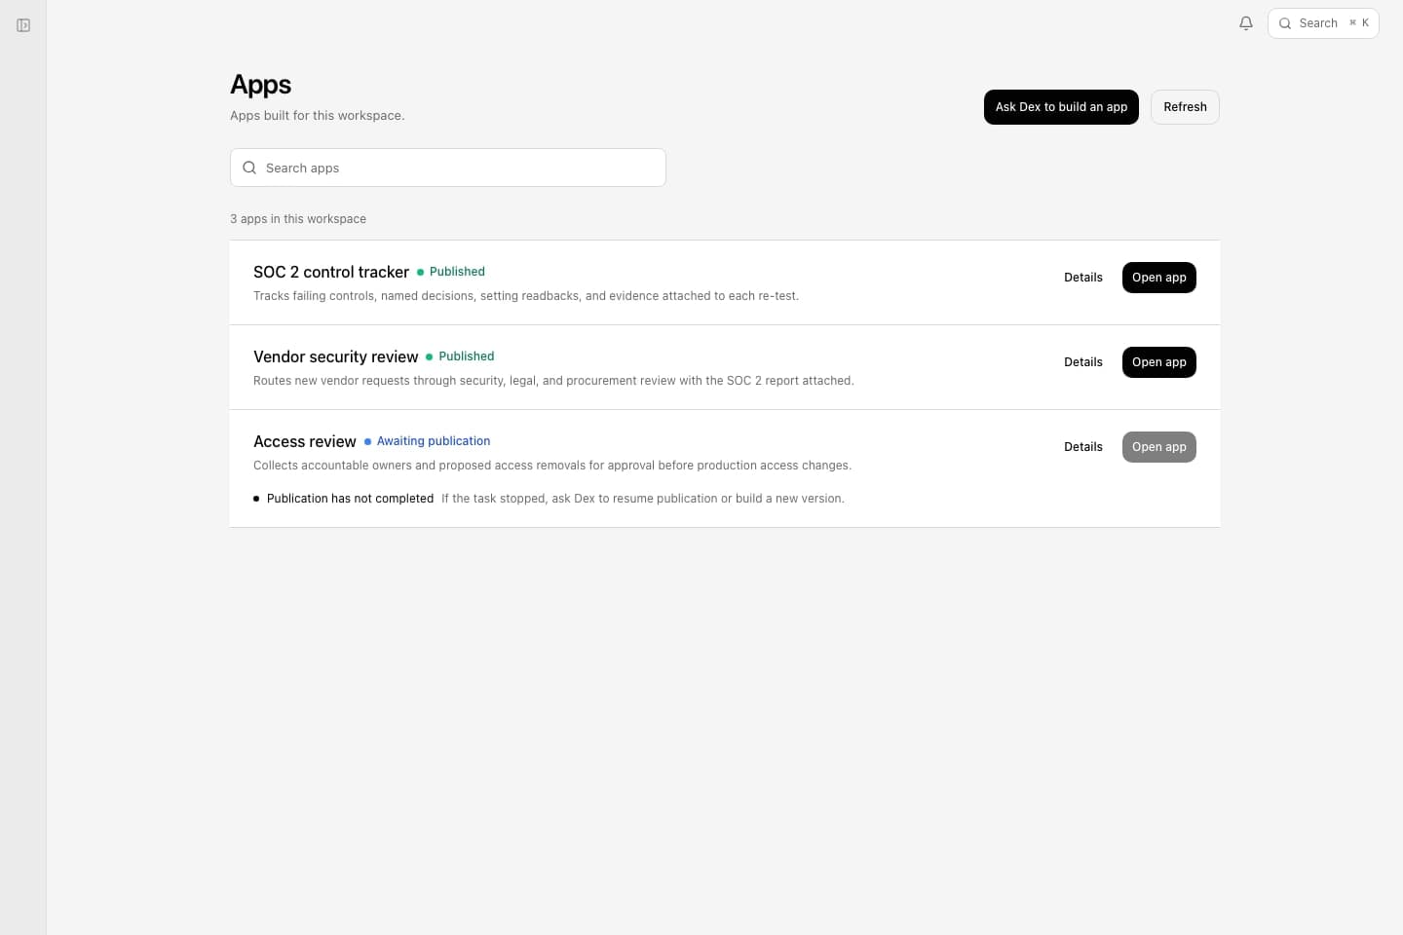View Details for Vendor security review

pos(1083,362)
